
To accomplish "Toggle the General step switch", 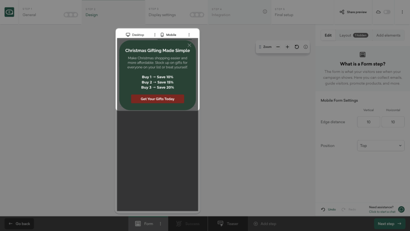I will click(71, 15).
